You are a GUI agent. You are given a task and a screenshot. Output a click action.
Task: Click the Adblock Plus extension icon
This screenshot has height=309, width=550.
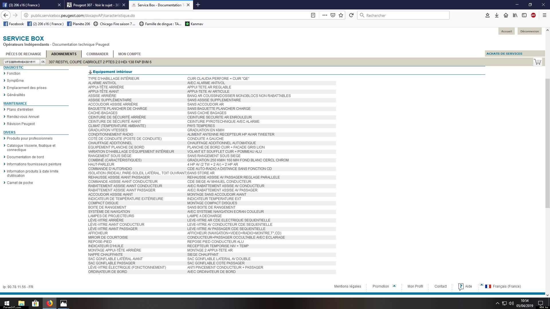point(533,15)
